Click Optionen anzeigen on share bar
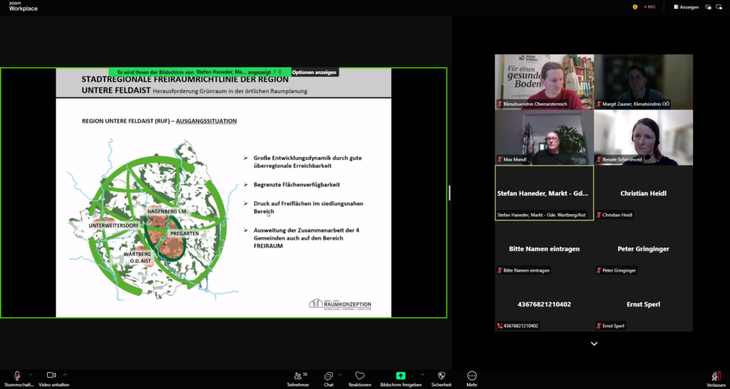Screen dimensions: 730x389 [314, 72]
